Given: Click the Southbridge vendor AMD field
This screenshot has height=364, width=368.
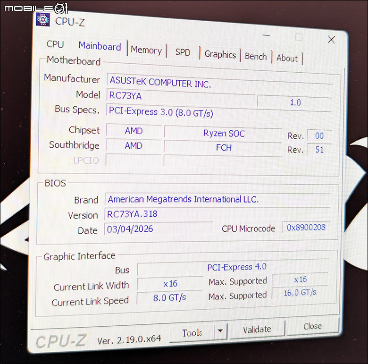Looking at the screenshot, I should (x=134, y=146).
